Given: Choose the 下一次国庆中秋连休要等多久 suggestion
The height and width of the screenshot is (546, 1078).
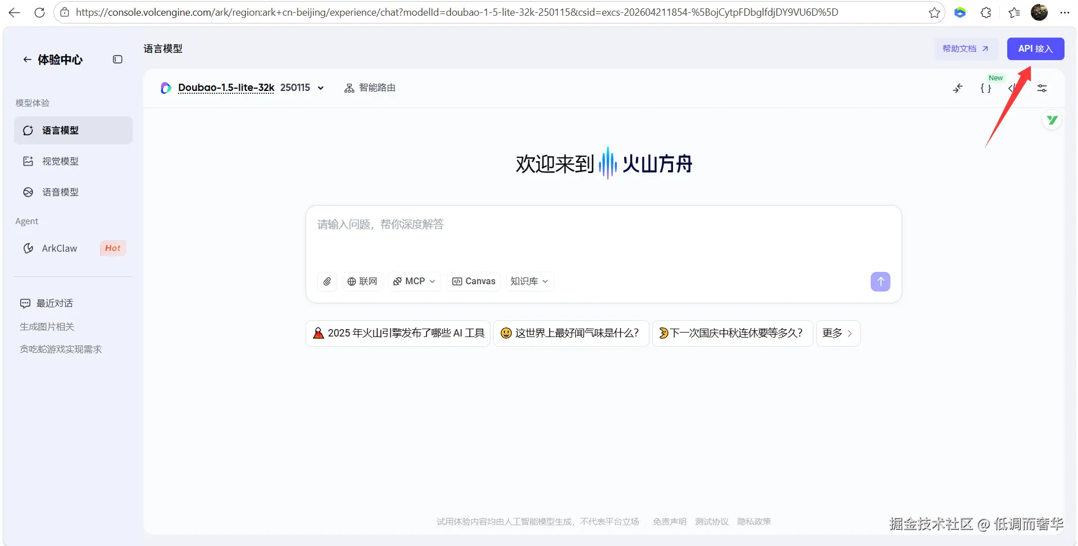Looking at the screenshot, I should click(x=733, y=333).
